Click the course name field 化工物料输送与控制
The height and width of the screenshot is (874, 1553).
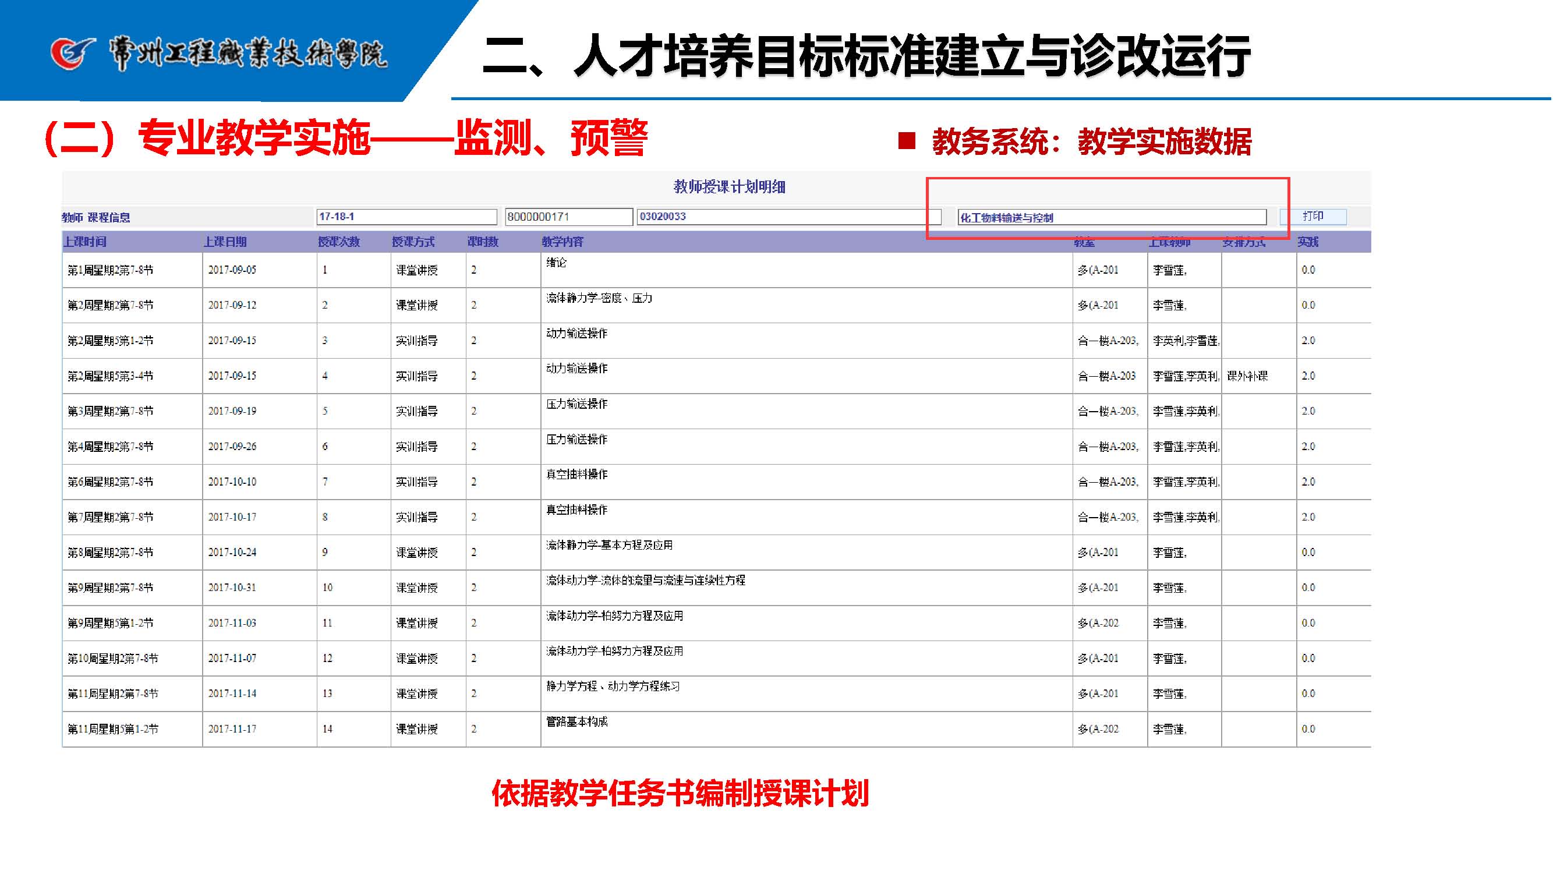pyautogui.click(x=1112, y=218)
